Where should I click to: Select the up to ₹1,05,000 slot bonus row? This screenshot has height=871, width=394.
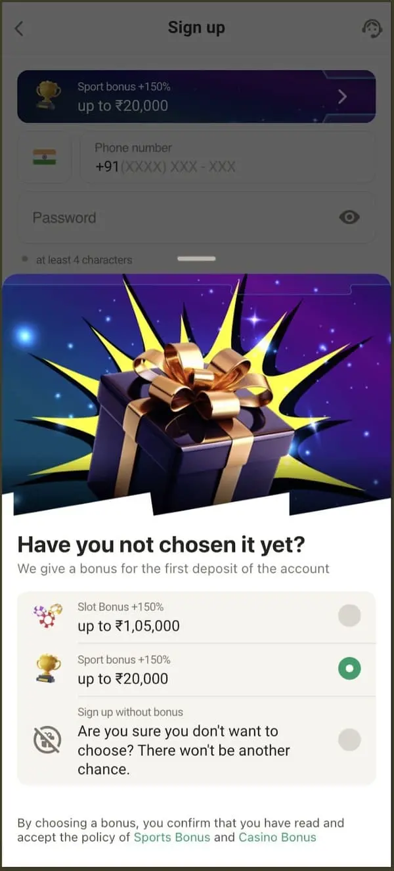pyautogui.click(x=196, y=617)
